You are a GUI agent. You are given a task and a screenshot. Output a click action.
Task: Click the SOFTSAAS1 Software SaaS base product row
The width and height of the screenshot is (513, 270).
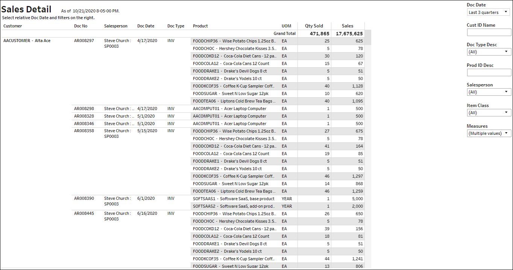coord(234,199)
